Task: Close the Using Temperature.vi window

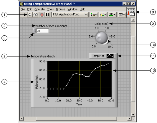Action: (133, 4)
